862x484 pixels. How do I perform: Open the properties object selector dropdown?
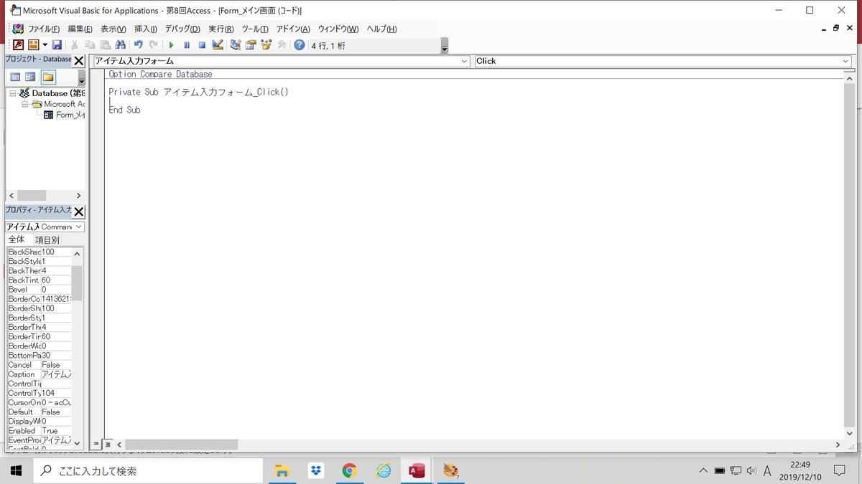[x=79, y=227]
